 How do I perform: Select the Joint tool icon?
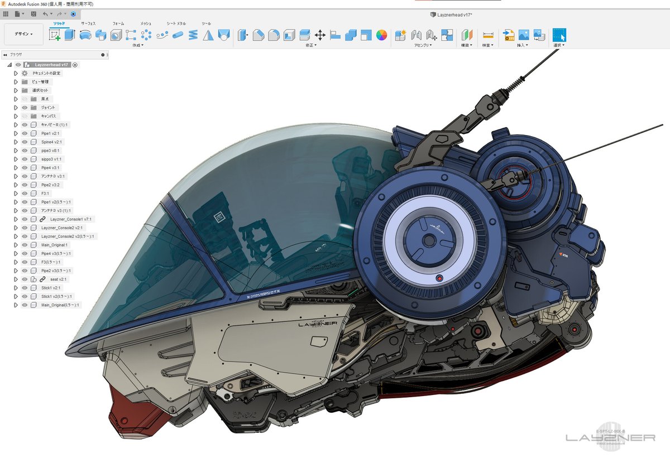[x=416, y=35]
